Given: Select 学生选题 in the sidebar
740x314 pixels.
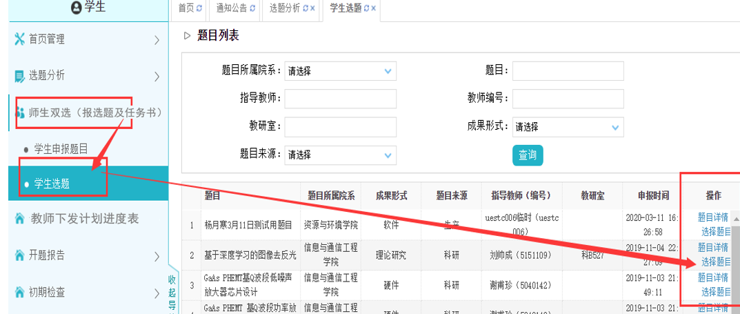Looking at the screenshot, I should click(52, 184).
